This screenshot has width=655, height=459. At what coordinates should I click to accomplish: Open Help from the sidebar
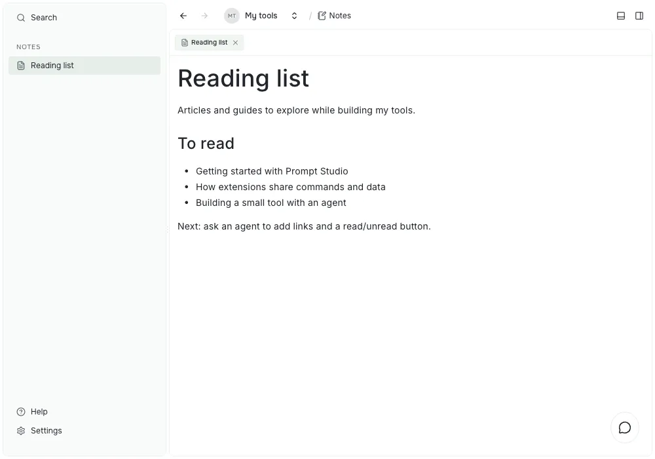point(39,412)
